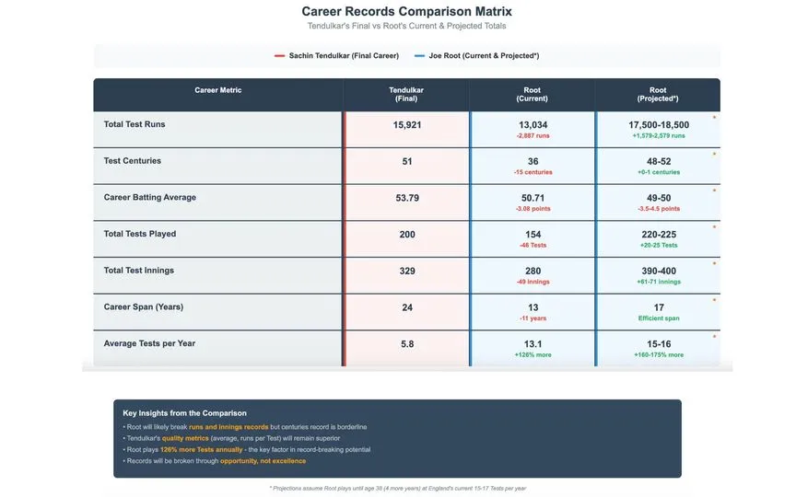The width and height of the screenshot is (796, 497).
Task: Click Tendulkar's centuries value 51
Action: point(407,161)
